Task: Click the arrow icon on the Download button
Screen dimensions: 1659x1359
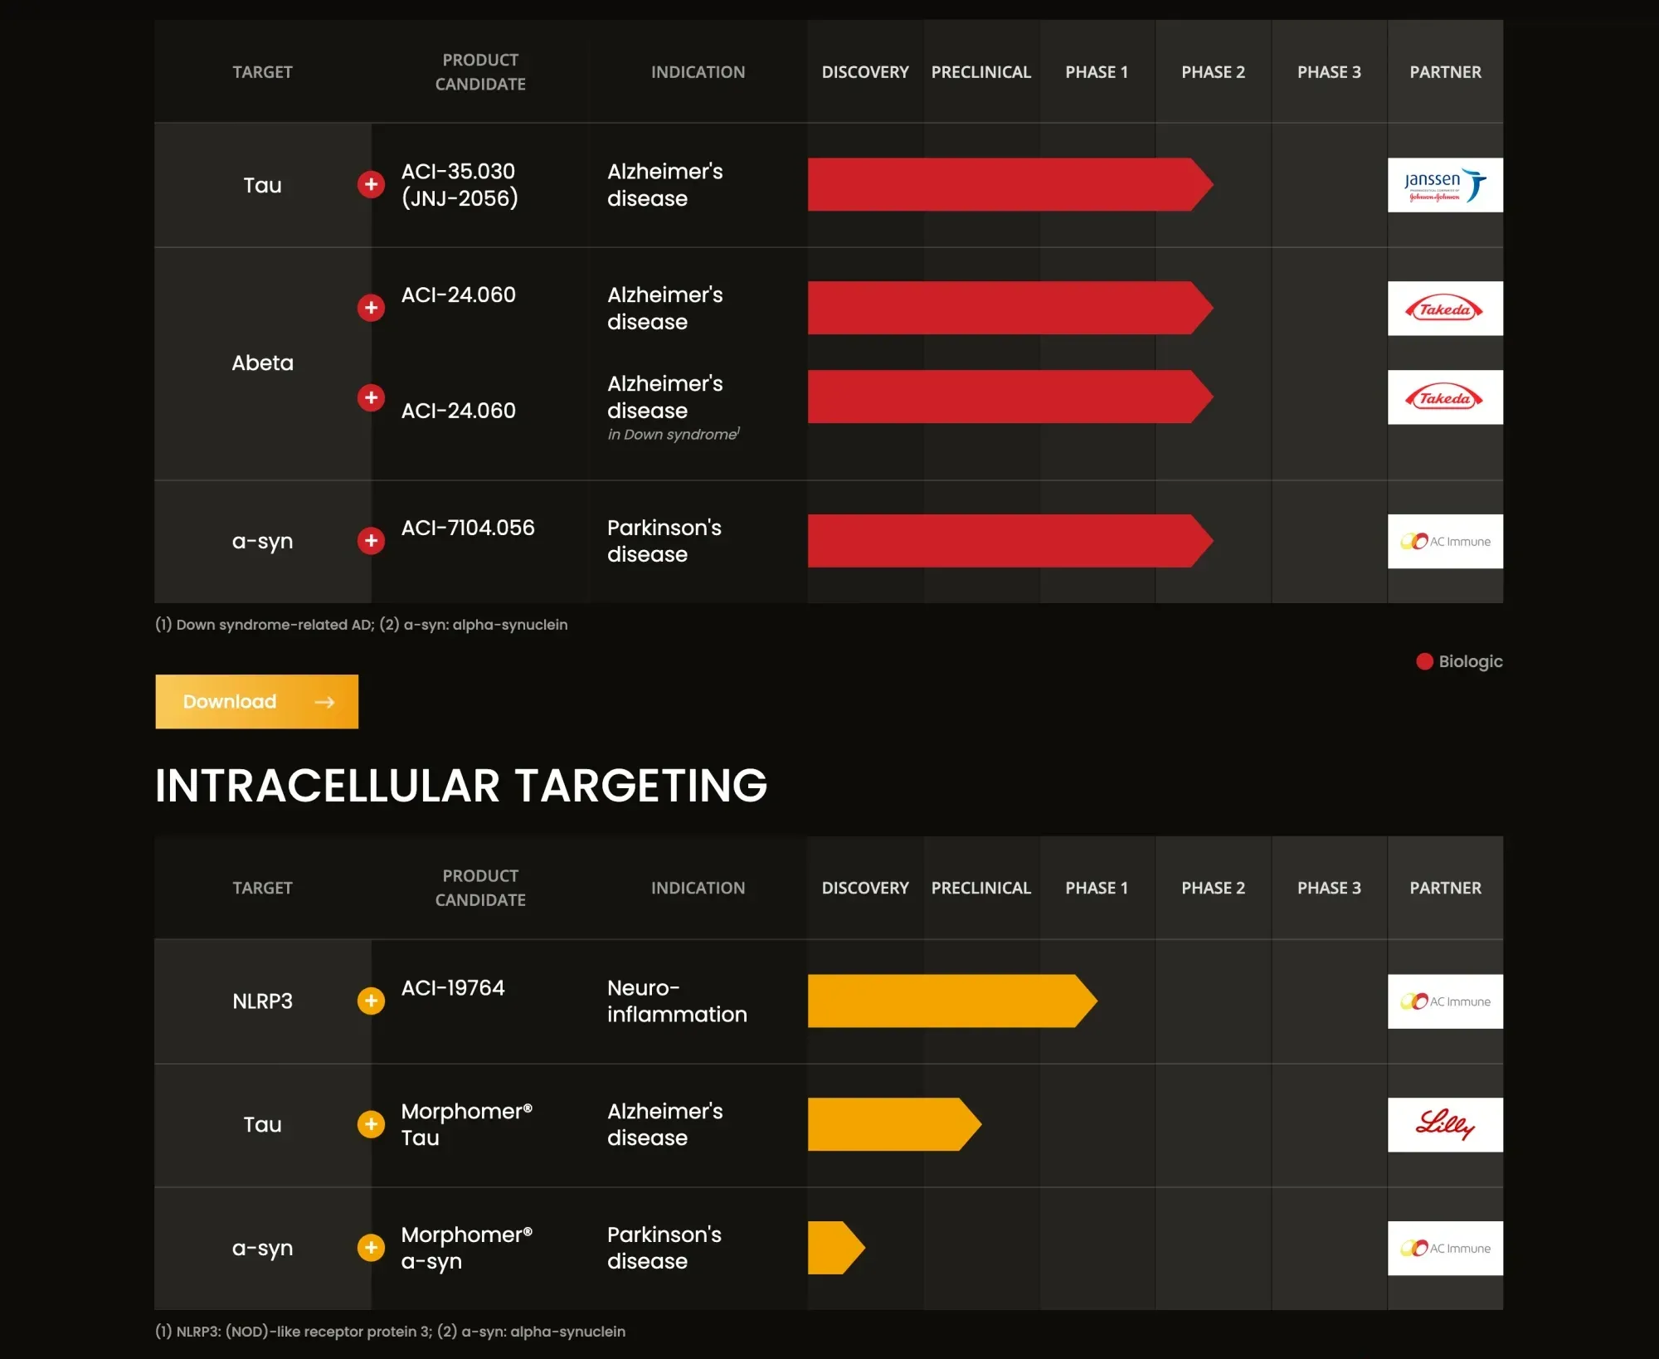Action: (x=324, y=702)
